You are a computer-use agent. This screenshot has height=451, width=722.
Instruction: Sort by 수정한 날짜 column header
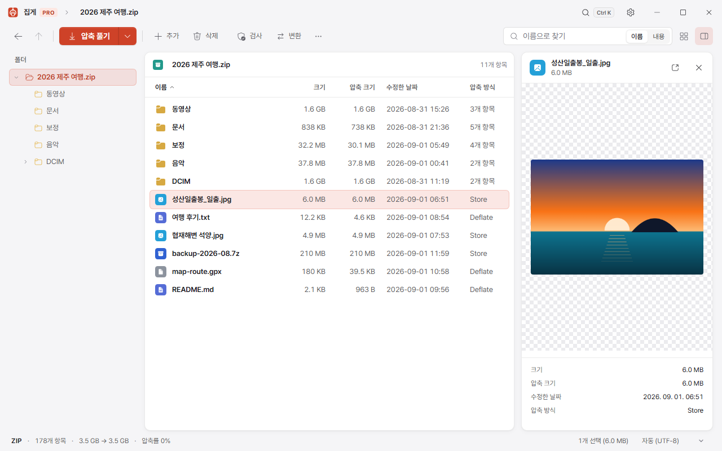click(x=402, y=87)
